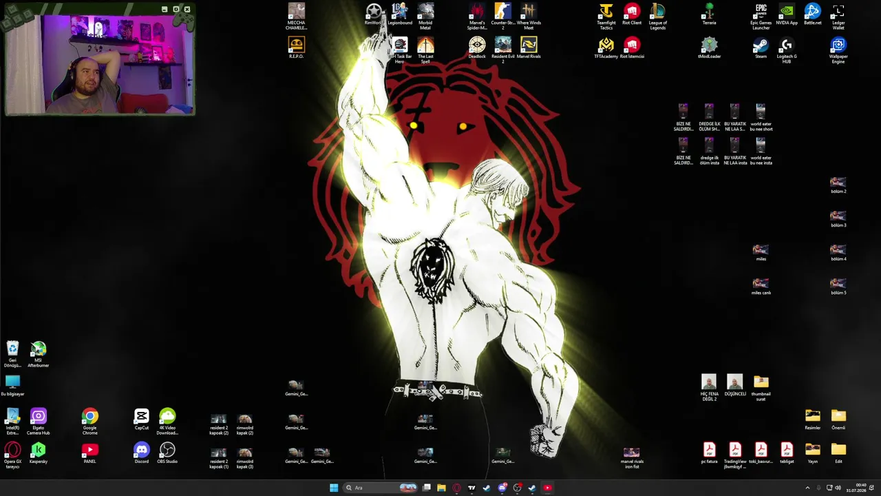Select the NVIDIA App icon
The height and width of the screenshot is (496, 881).
(x=787, y=14)
